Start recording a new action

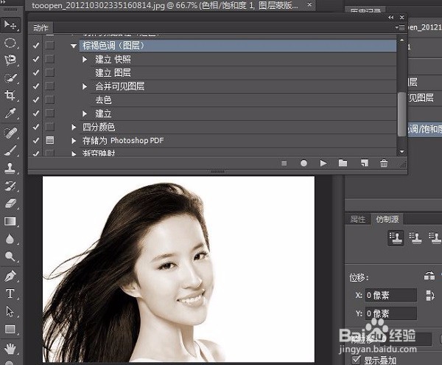(x=304, y=163)
